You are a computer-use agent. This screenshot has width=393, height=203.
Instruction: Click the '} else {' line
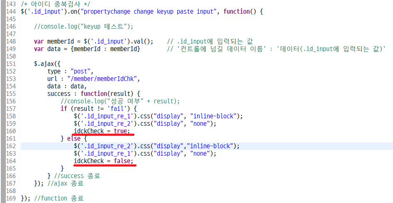point(74,139)
